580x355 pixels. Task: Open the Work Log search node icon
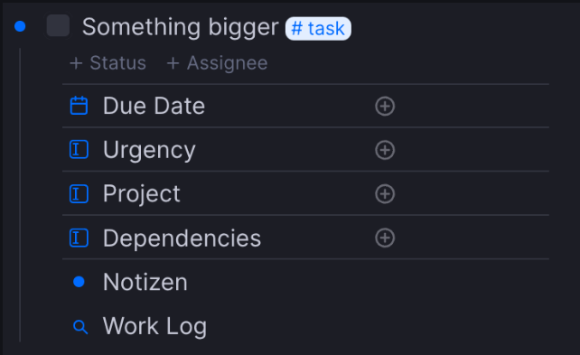(x=80, y=327)
